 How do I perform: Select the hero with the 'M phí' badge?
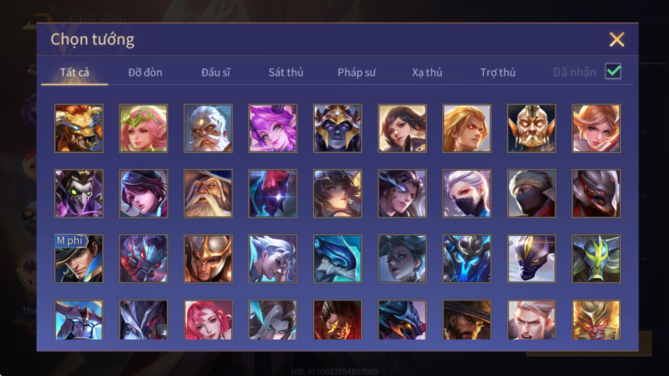(79, 259)
